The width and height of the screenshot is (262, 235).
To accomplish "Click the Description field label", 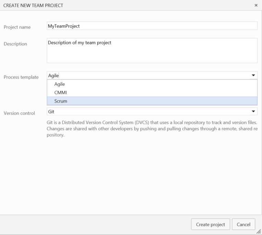I will (15, 44).
